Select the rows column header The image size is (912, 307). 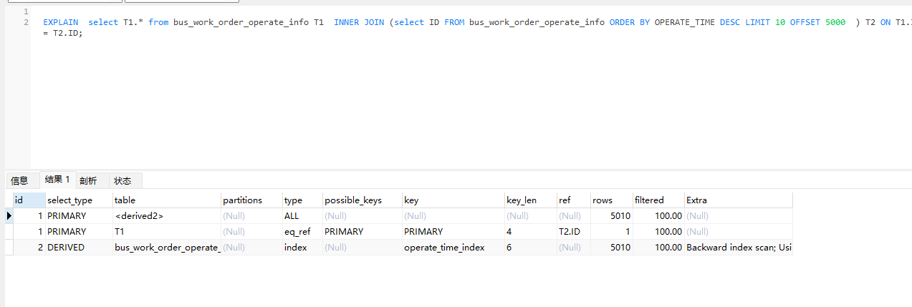coord(602,200)
